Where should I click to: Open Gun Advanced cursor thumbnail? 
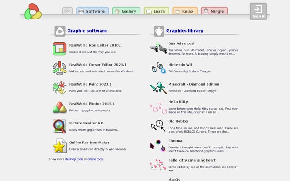[159, 48]
